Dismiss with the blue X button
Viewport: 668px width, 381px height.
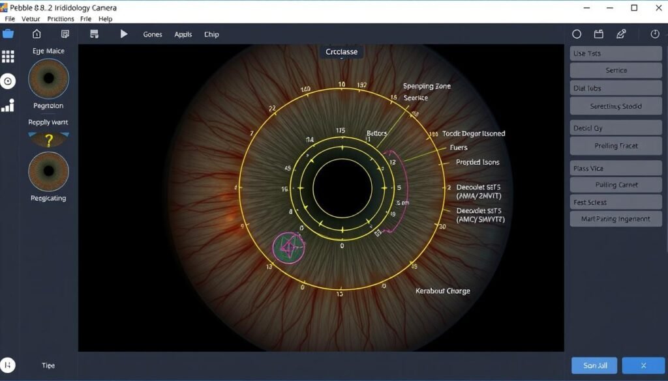pyautogui.click(x=643, y=365)
